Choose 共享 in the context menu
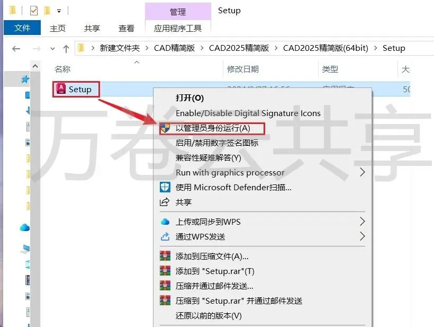The height and width of the screenshot is (327, 434). [x=184, y=202]
